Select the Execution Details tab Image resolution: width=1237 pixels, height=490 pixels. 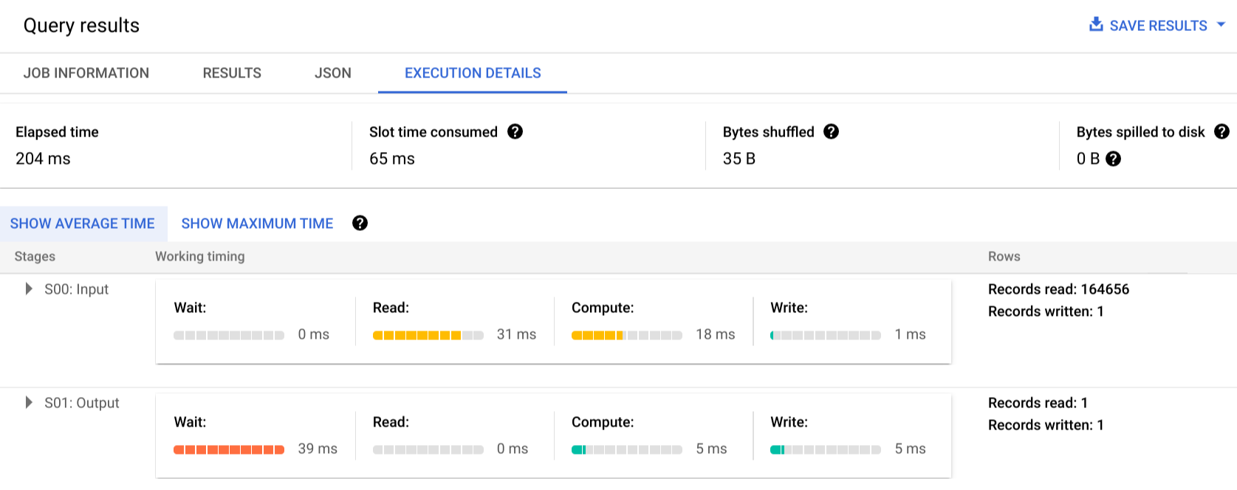click(x=473, y=73)
